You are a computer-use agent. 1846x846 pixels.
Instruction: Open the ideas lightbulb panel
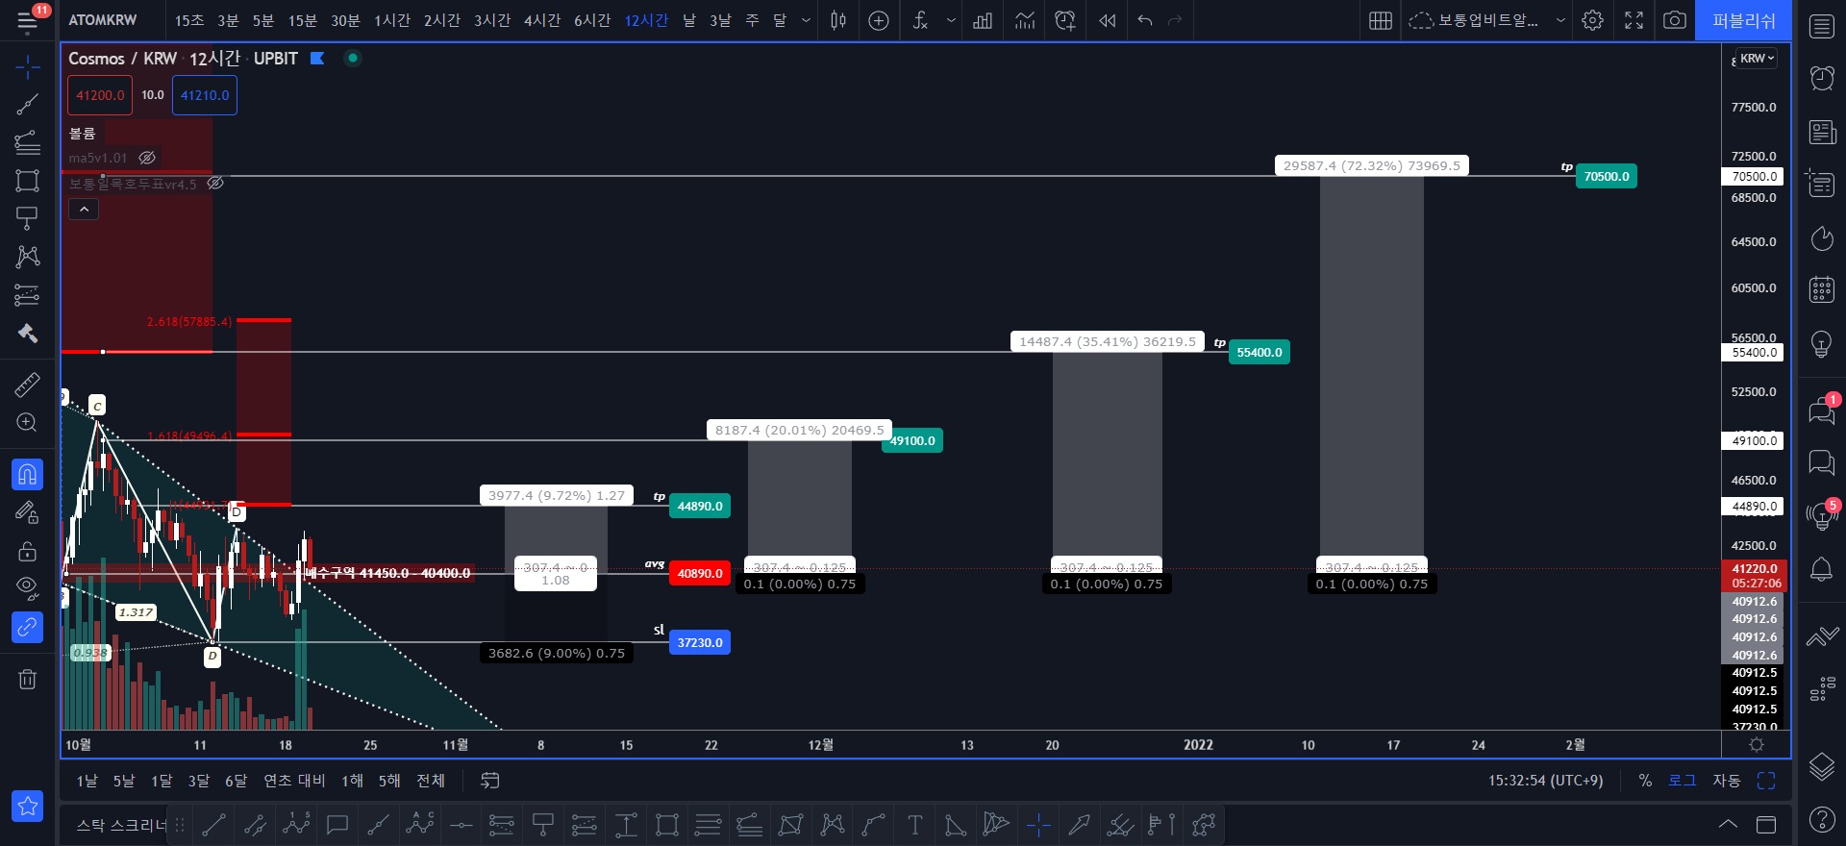coord(1822,343)
